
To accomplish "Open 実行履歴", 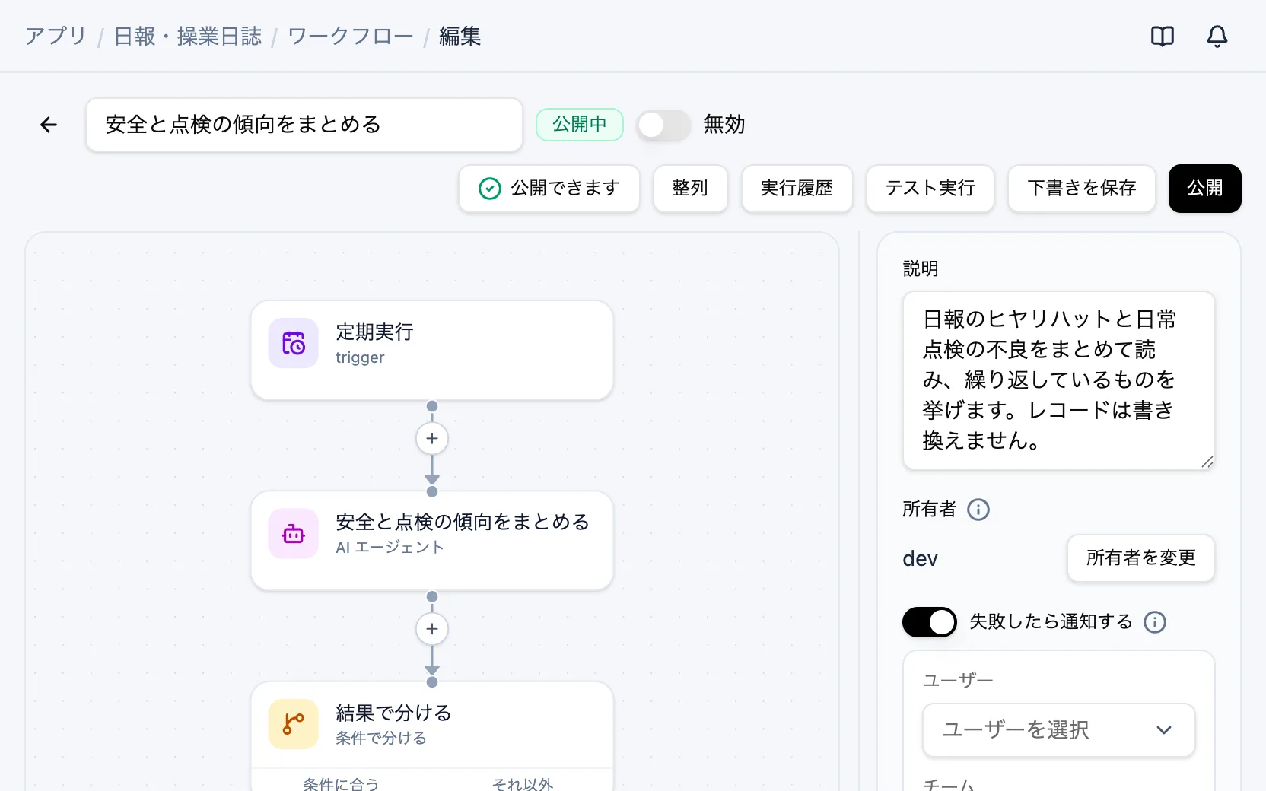I will pyautogui.click(x=797, y=188).
